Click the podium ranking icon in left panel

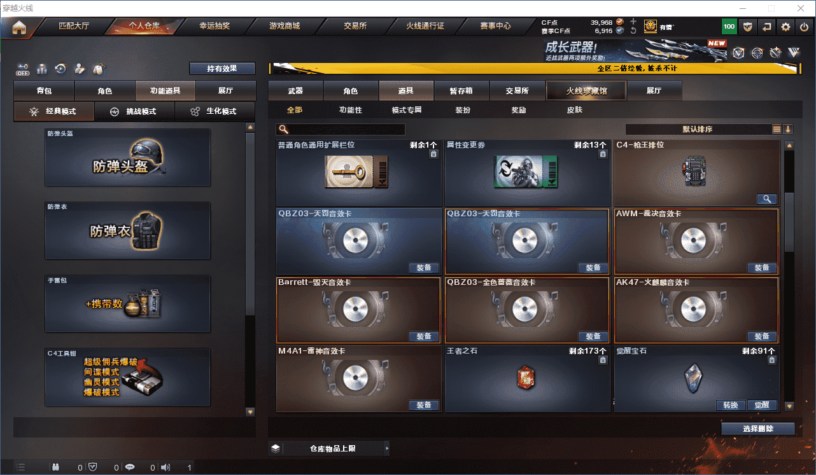(42, 69)
